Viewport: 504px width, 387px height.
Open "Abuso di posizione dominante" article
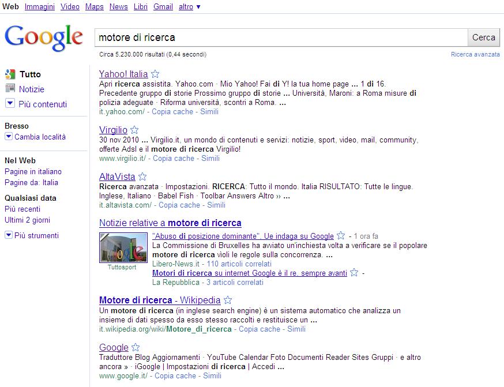[243, 236]
